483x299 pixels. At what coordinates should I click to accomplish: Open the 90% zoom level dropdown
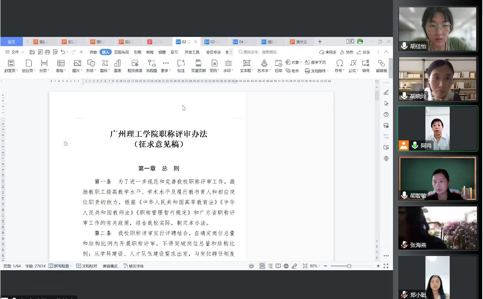point(315,266)
